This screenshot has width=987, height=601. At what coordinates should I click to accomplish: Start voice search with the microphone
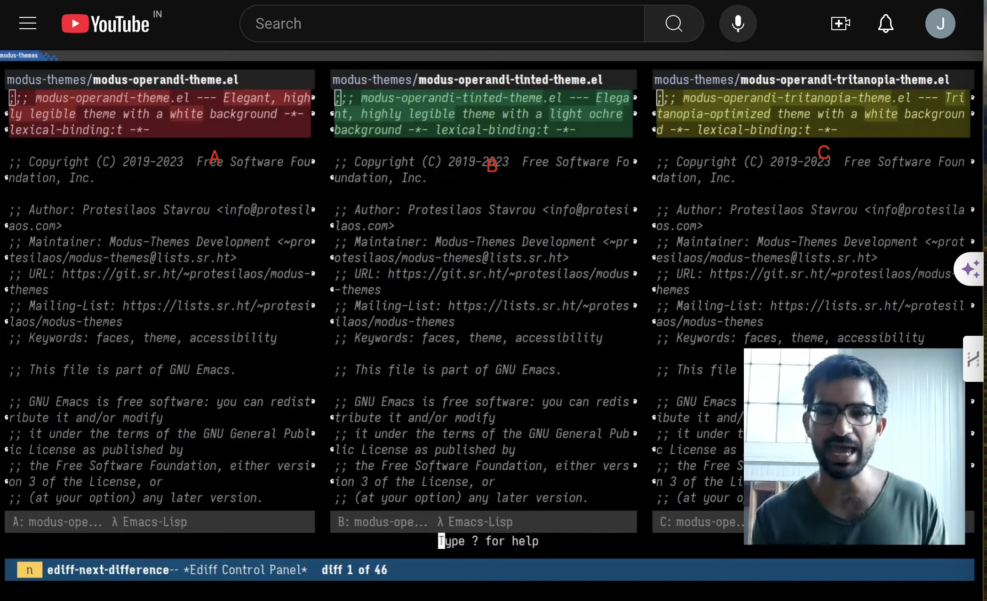[738, 23]
